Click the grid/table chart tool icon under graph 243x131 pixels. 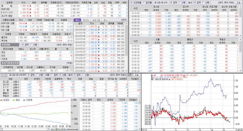[x=62, y=129]
